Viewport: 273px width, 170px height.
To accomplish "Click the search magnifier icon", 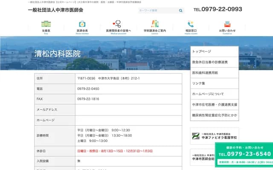I will point(181,10).
